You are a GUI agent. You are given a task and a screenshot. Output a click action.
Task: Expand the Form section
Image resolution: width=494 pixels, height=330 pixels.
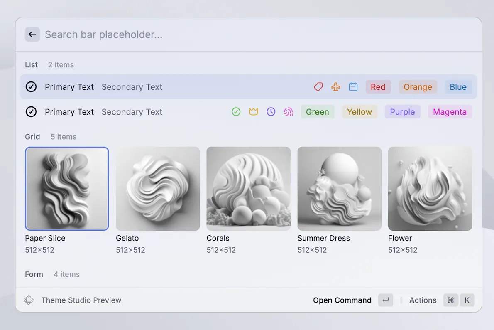(x=34, y=274)
